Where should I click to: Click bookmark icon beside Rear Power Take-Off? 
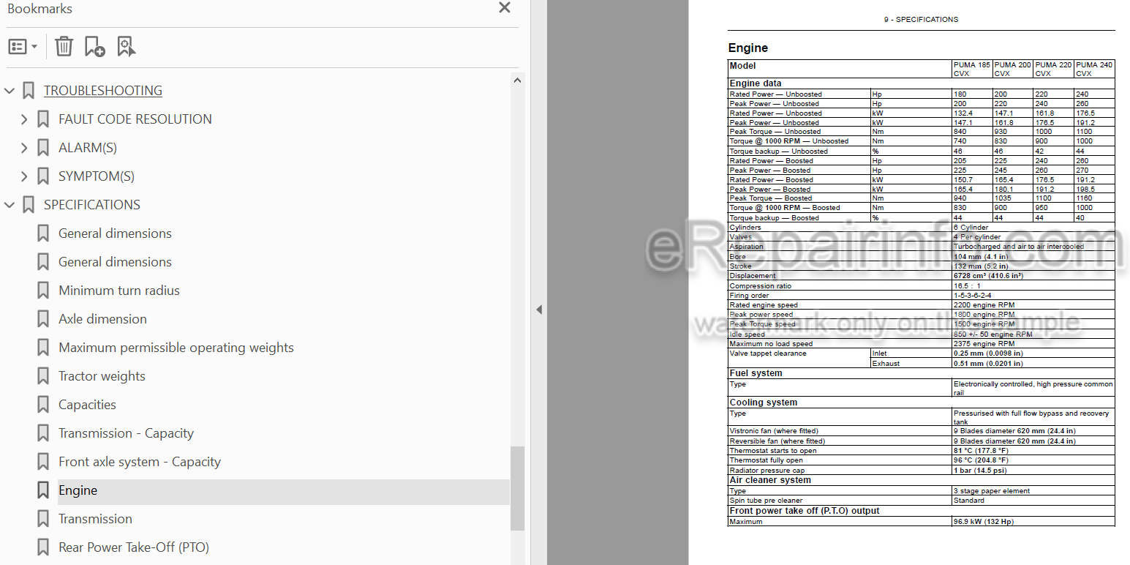(43, 547)
